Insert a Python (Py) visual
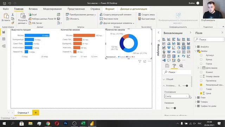Image resolution: width=225 pixels, height=127 pixels. (184, 56)
